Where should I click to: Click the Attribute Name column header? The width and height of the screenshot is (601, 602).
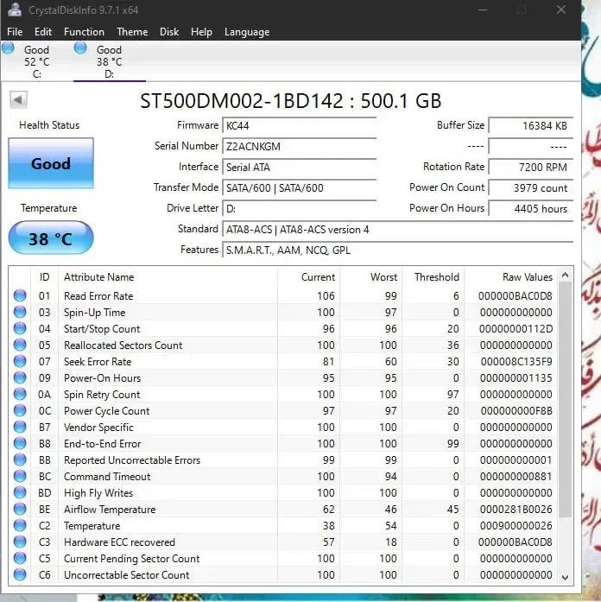(168, 276)
